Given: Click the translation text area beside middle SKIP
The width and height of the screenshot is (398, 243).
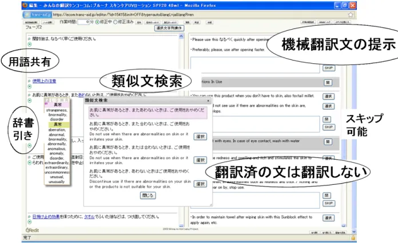Looking at the screenshot, I should click(x=266, y=124).
